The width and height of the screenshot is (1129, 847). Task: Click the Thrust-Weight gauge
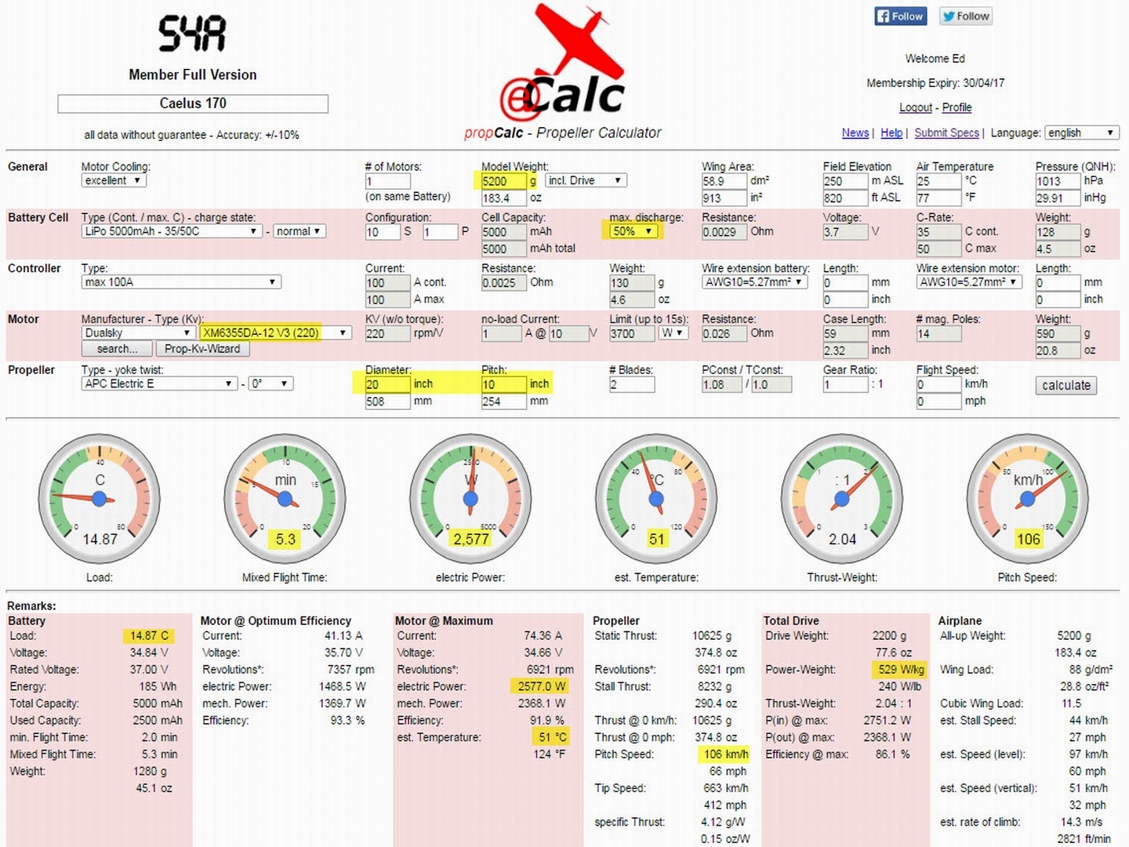[x=842, y=498]
